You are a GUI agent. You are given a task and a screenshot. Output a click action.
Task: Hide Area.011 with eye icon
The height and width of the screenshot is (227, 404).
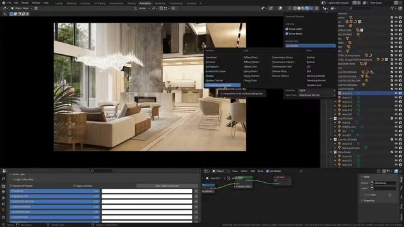point(396,93)
